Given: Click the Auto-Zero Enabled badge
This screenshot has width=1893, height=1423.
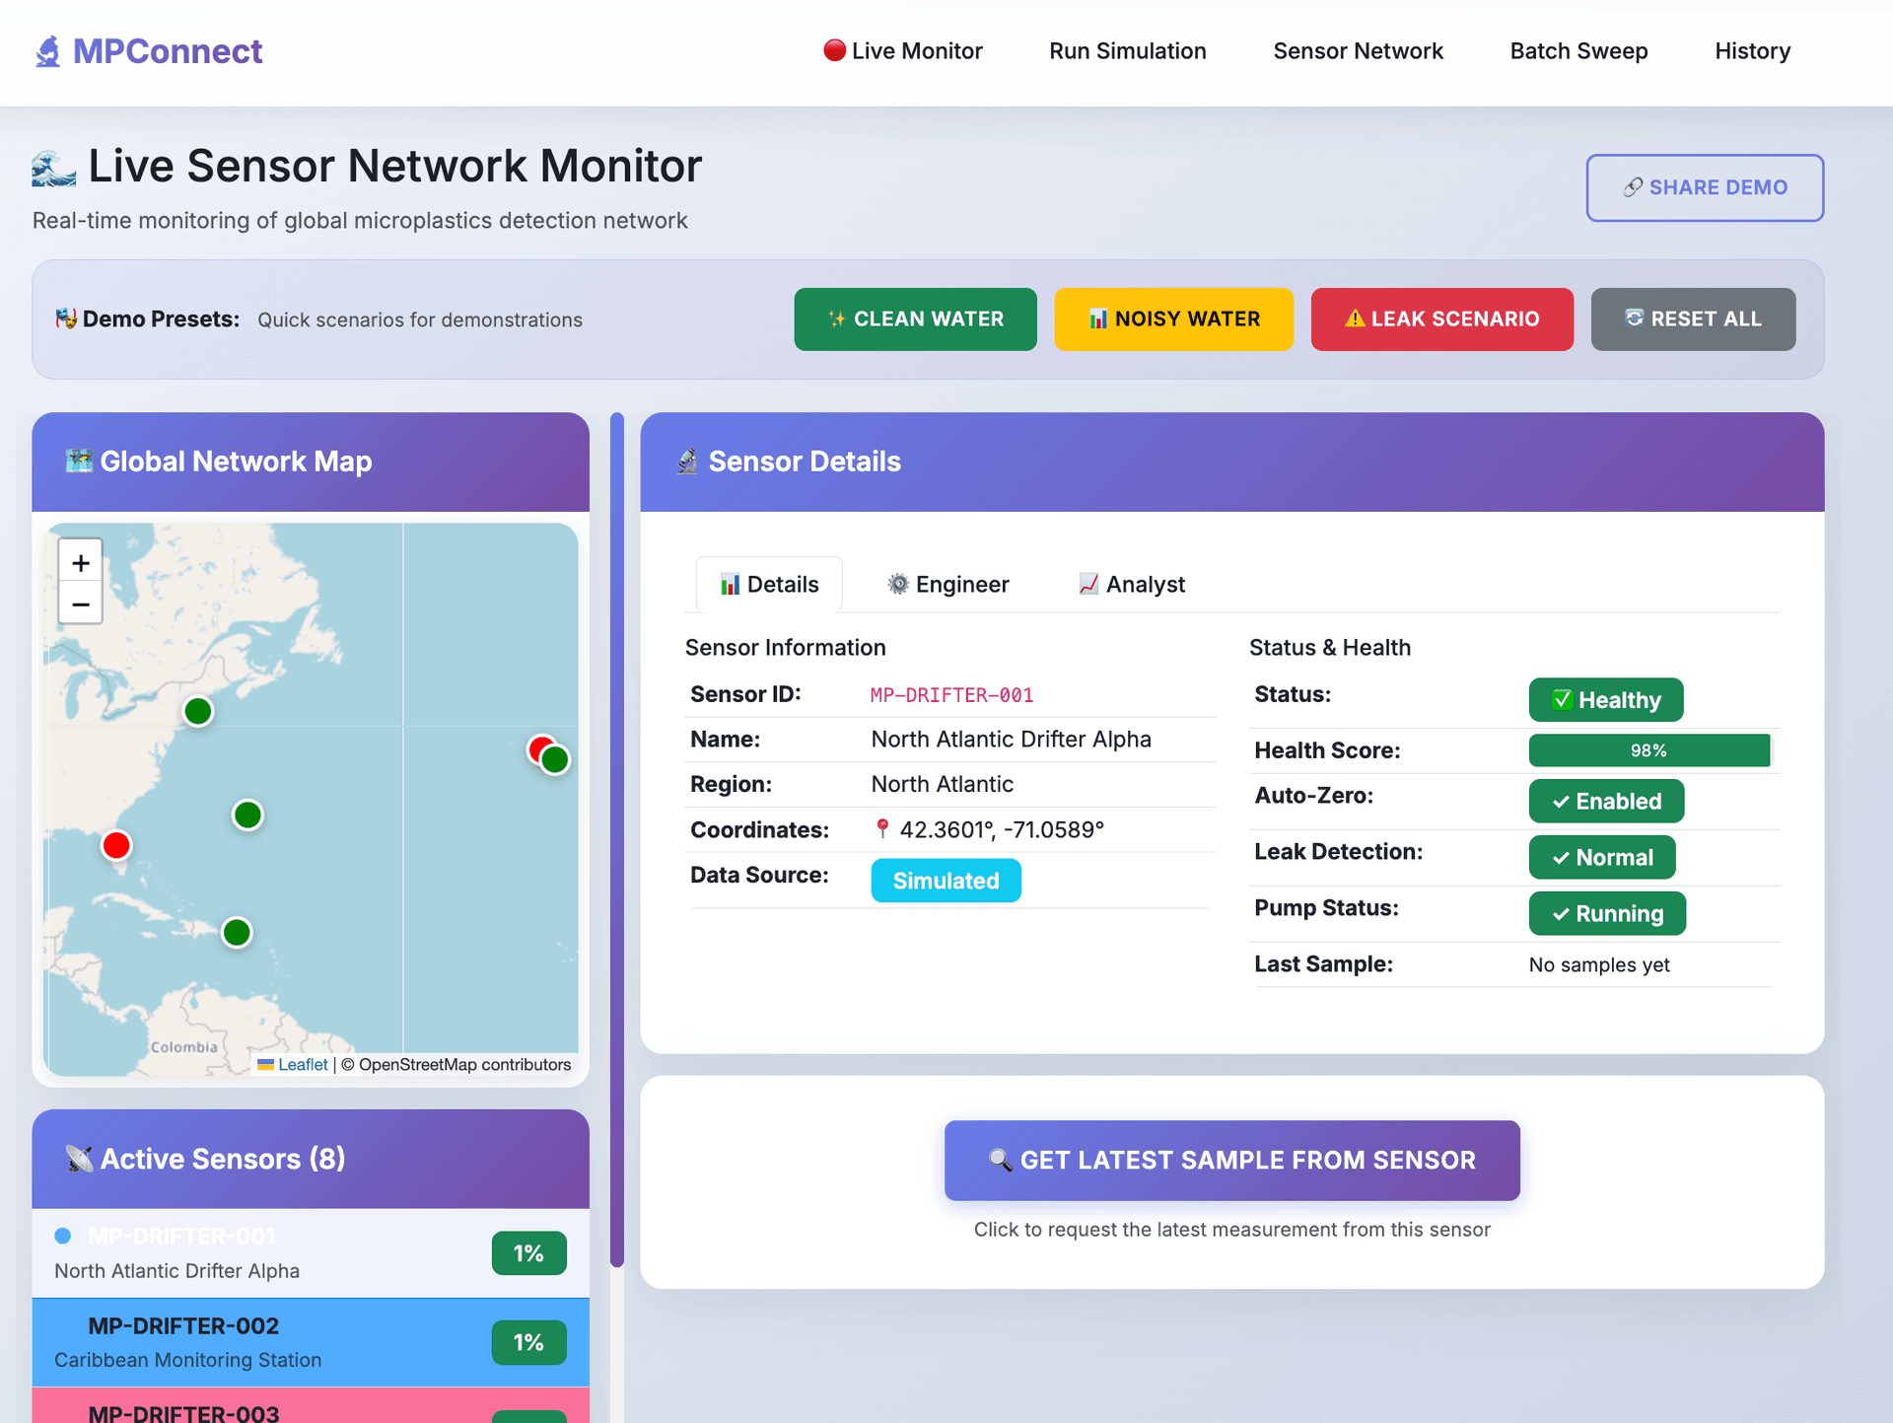Looking at the screenshot, I should pyautogui.click(x=1606, y=802).
